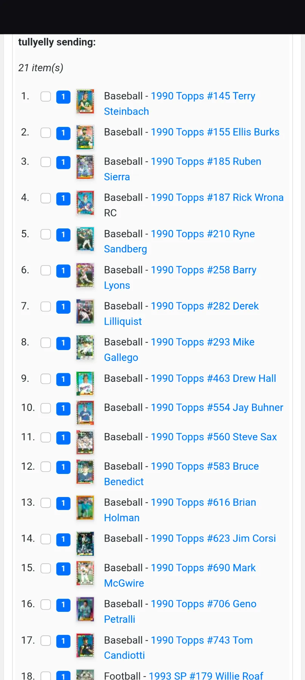Image resolution: width=305 pixels, height=680 pixels.
Task: Visit 1990 Topps #743 Tom Candiotti link
Action: pyautogui.click(x=179, y=648)
